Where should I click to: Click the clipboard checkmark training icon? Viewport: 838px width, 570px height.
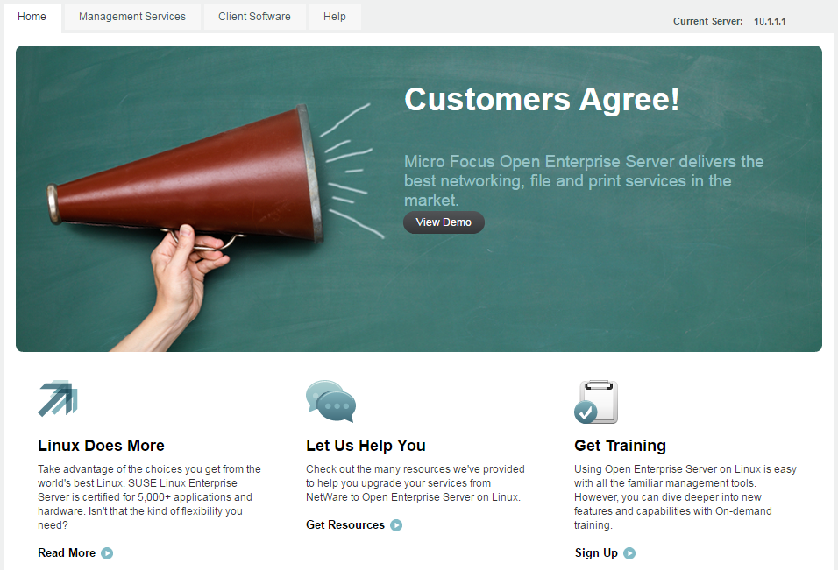(x=596, y=402)
